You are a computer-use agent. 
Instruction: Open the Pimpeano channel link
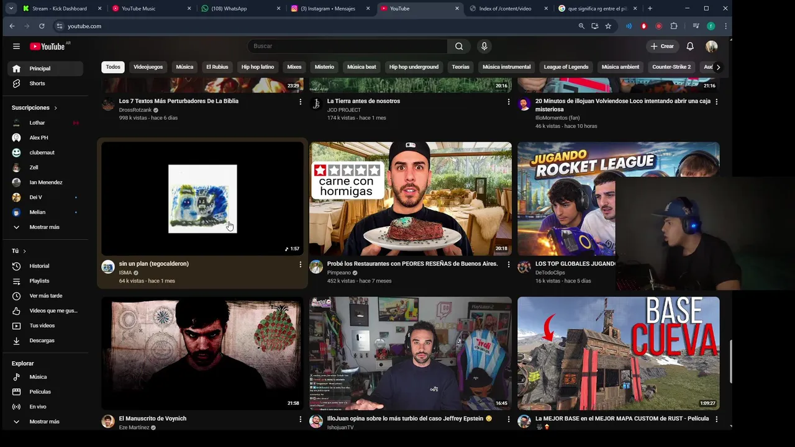click(339, 273)
